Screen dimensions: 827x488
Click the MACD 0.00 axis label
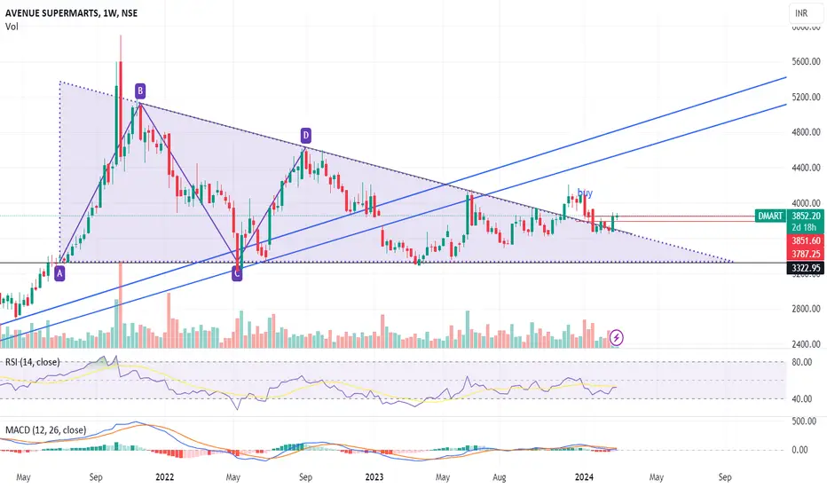pos(799,450)
